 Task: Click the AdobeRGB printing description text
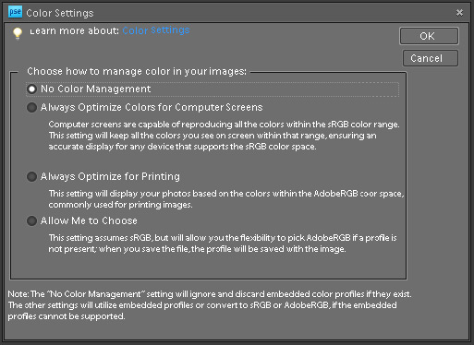[x=226, y=199]
